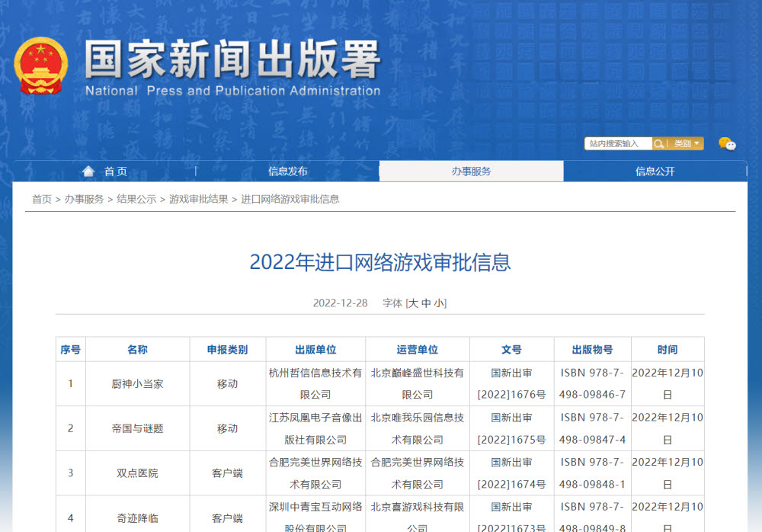The width and height of the screenshot is (762, 532).
Task: Set font size to 大
Action: pyautogui.click(x=414, y=303)
